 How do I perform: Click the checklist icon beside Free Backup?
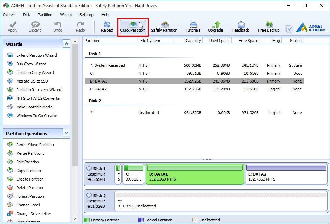tap(289, 29)
